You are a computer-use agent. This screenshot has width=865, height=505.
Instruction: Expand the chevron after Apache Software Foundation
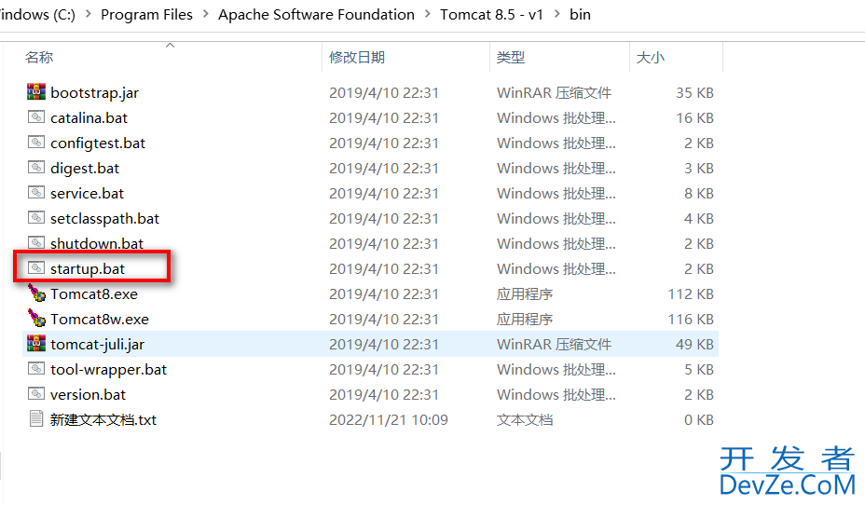[428, 14]
